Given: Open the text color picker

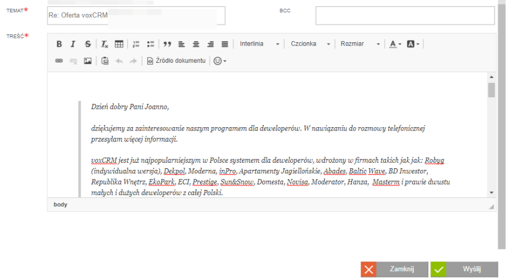Looking at the screenshot, I should pos(395,44).
